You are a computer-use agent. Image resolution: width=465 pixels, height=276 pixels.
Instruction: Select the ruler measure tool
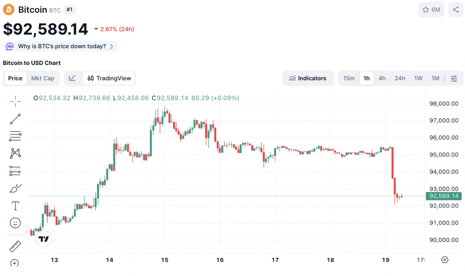15,246
